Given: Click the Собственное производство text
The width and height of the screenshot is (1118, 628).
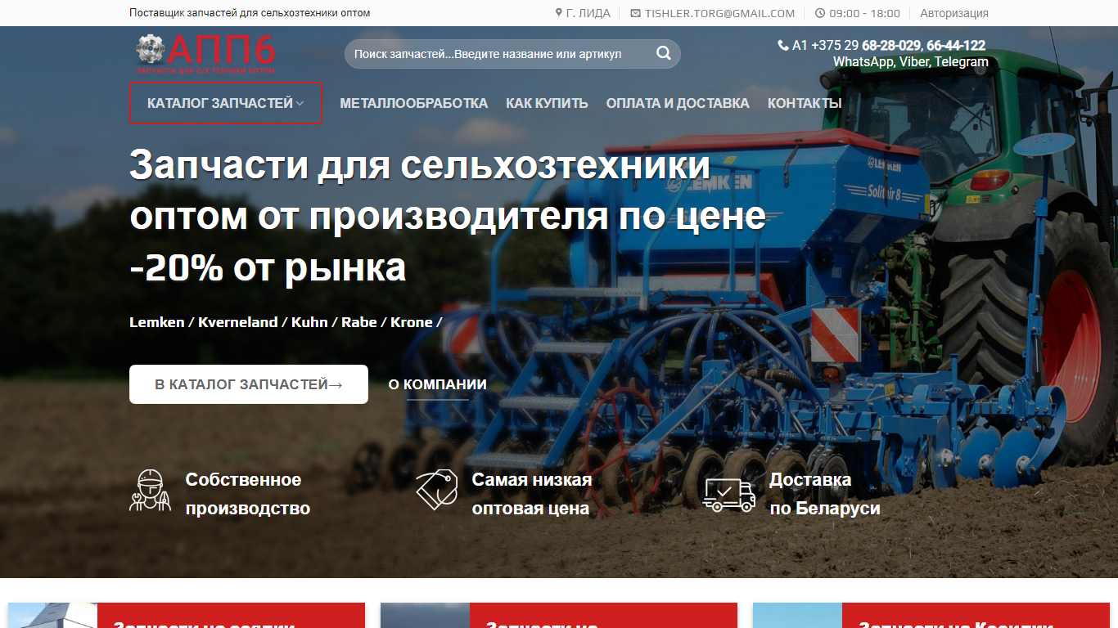Looking at the screenshot, I should 248,494.
